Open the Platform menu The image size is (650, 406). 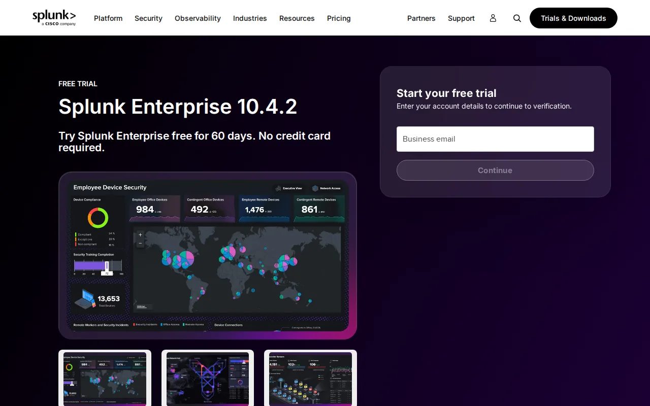[108, 18]
